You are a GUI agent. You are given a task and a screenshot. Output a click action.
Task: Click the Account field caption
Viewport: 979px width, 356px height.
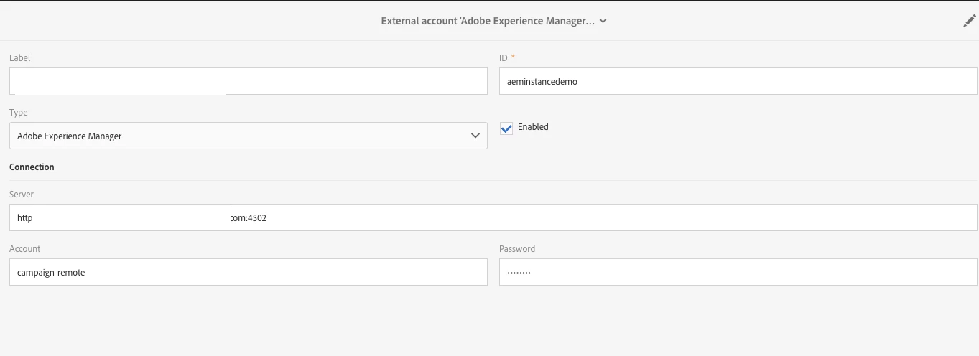pos(25,249)
